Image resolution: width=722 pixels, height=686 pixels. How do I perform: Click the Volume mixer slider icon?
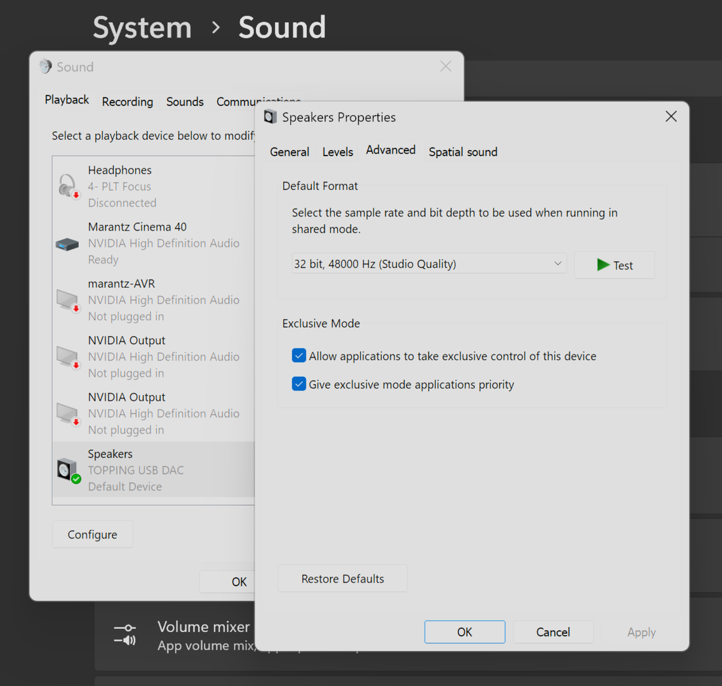point(124,635)
